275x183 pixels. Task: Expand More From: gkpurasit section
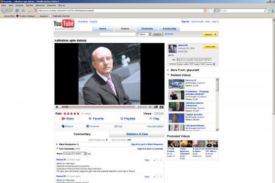click(168, 70)
